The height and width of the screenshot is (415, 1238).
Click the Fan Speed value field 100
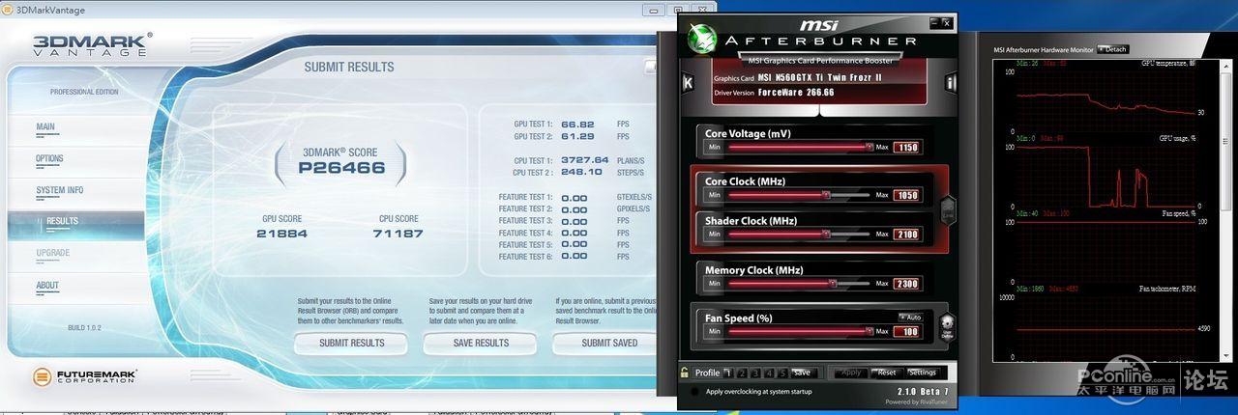906,331
